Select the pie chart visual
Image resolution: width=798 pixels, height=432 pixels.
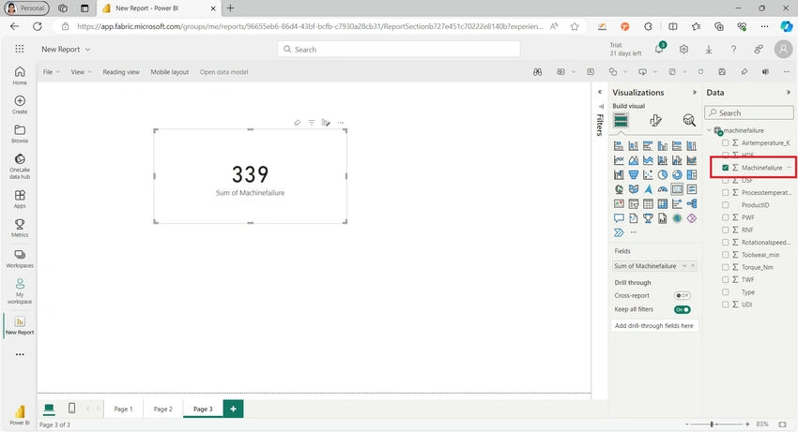pyautogui.click(x=662, y=175)
